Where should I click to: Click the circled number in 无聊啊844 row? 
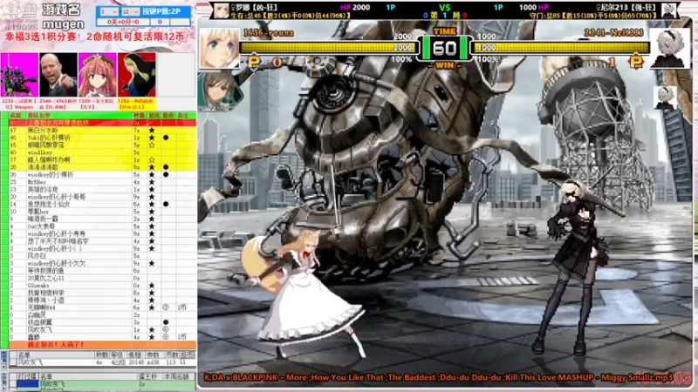click(166, 308)
